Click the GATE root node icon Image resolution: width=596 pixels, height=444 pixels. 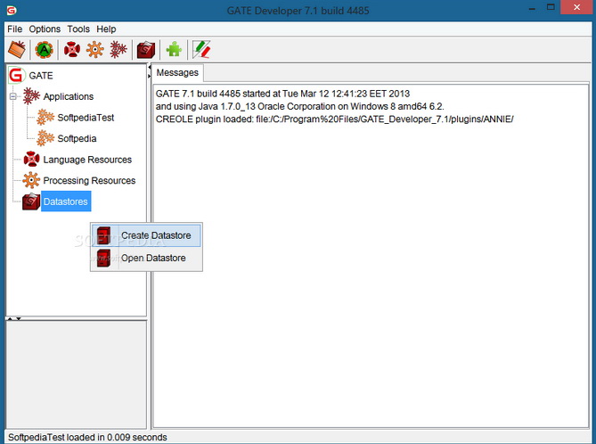pos(16,75)
